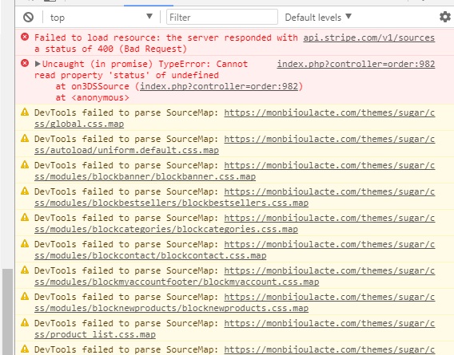The height and width of the screenshot is (355, 454).
Task: Click the warning icon on product_list.css.map row
Action: point(25,322)
